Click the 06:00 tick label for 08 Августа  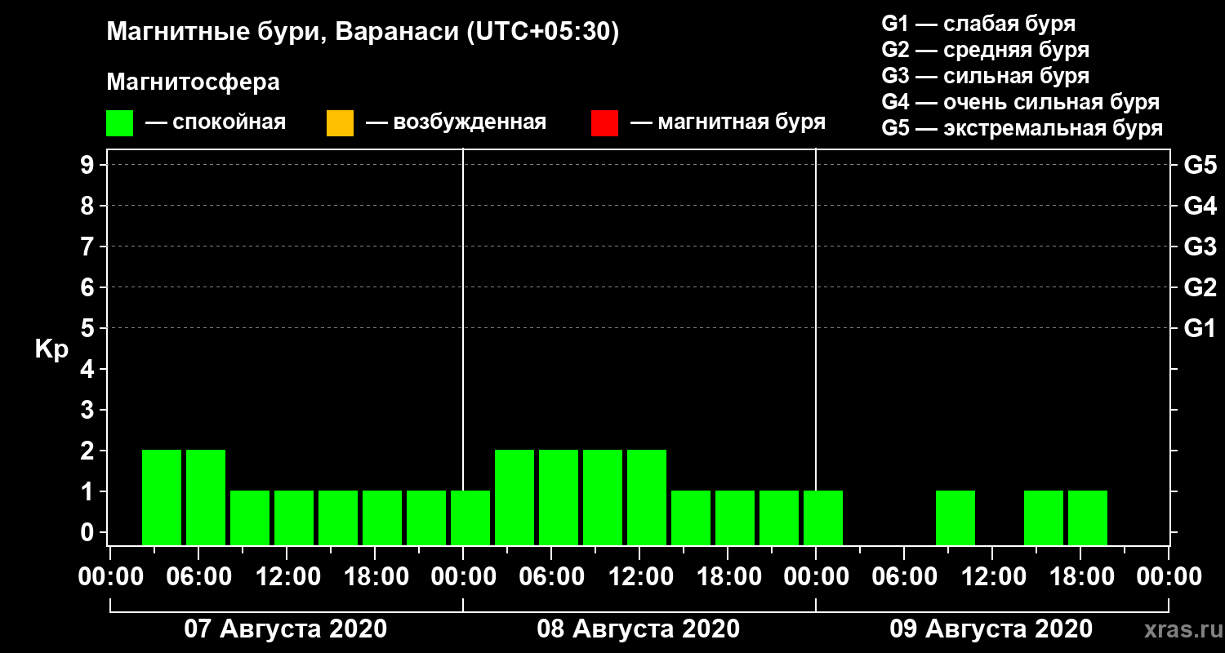tap(551, 577)
